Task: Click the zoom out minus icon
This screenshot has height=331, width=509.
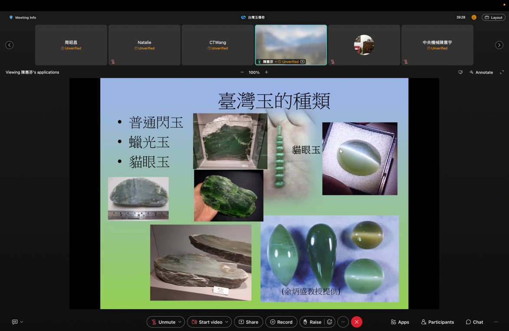Action: point(242,73)
